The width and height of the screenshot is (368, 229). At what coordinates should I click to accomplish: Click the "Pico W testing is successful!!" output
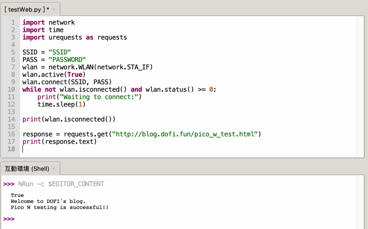click(59, 207)
